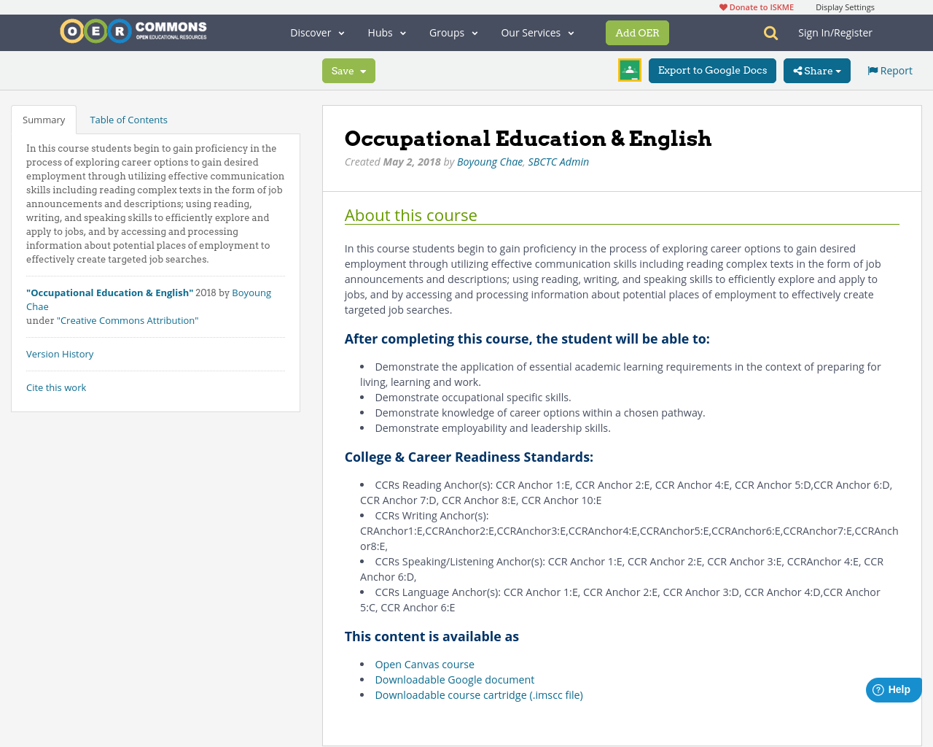This screenshot has height=747, width=933.
Task: Open the Canvas course link
Action: (x=424, y=664)
